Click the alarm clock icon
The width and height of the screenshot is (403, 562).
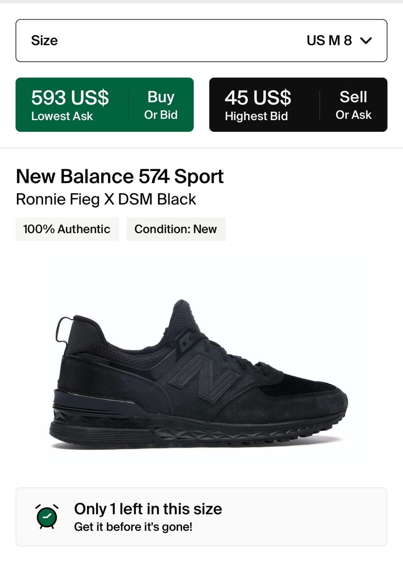47,517
